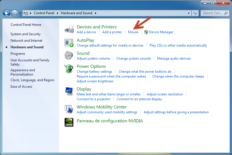Click the Control Panel icon in address bar
This screenshot has width=232, height=155.
(x=26, y=13)
